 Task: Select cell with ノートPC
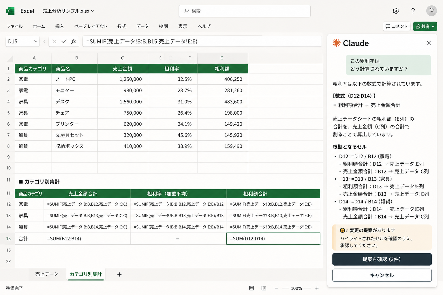74,79
